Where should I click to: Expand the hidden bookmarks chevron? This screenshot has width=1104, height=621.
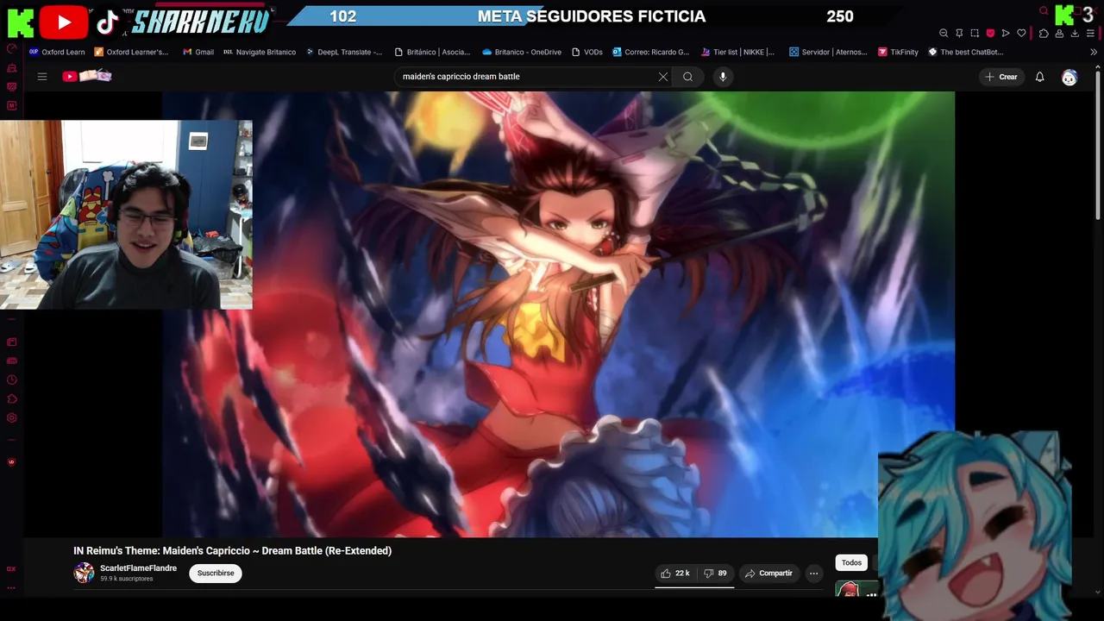[1094, 52]
